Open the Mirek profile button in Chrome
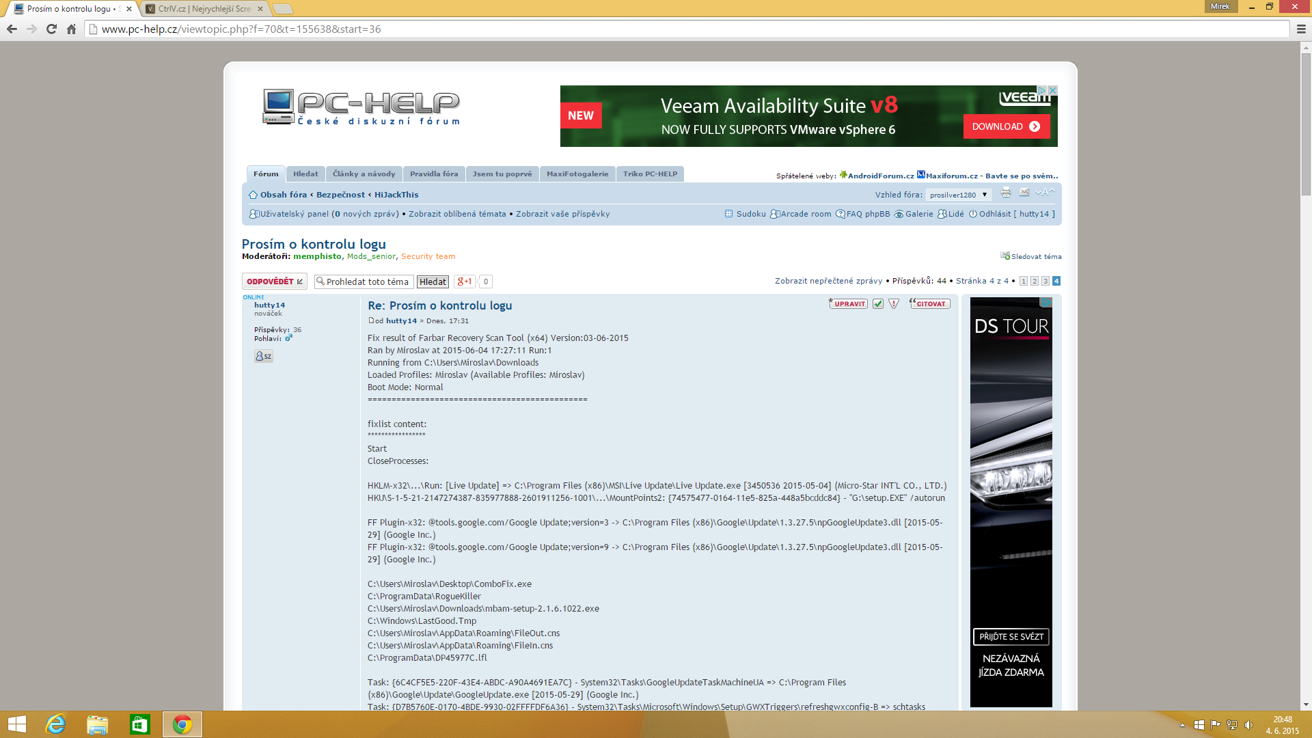 coord(1220,6)
